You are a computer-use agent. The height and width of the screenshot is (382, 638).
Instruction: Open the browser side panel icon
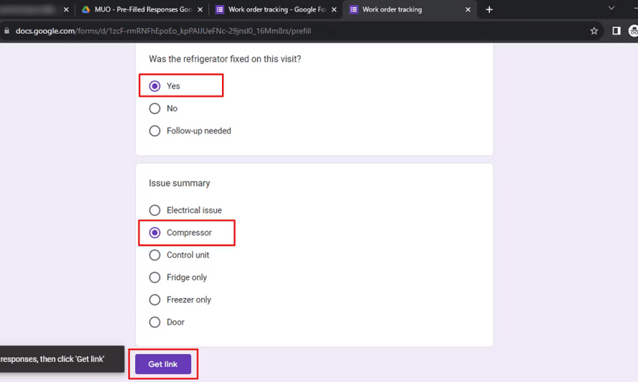[616, 31]
